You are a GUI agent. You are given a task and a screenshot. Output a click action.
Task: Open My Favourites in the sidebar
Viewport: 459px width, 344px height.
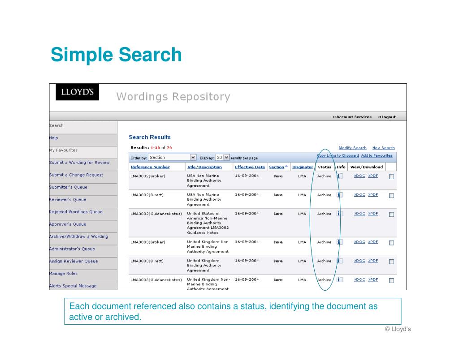click(x=83, y=152)
